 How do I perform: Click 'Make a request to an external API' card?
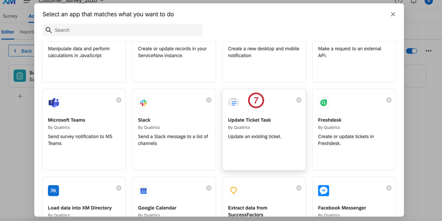354,62
